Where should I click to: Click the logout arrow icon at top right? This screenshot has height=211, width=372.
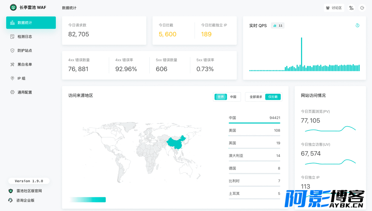[362, 8]
